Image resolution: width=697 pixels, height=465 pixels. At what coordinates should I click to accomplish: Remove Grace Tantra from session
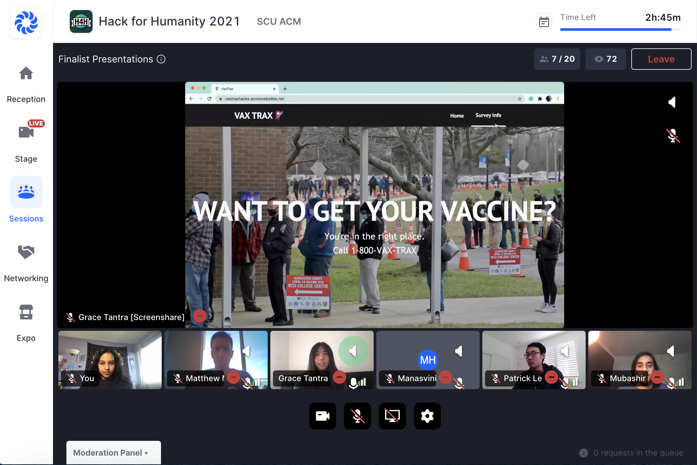click(339, 377)
